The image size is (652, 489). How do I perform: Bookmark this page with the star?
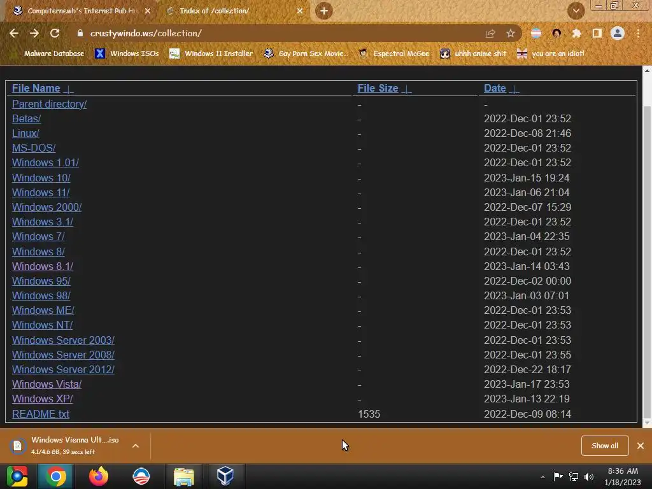click(511, 33)
